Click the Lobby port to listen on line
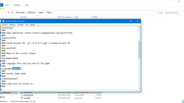The height and width of the screenshot is (103, 184). click(17, 84)
